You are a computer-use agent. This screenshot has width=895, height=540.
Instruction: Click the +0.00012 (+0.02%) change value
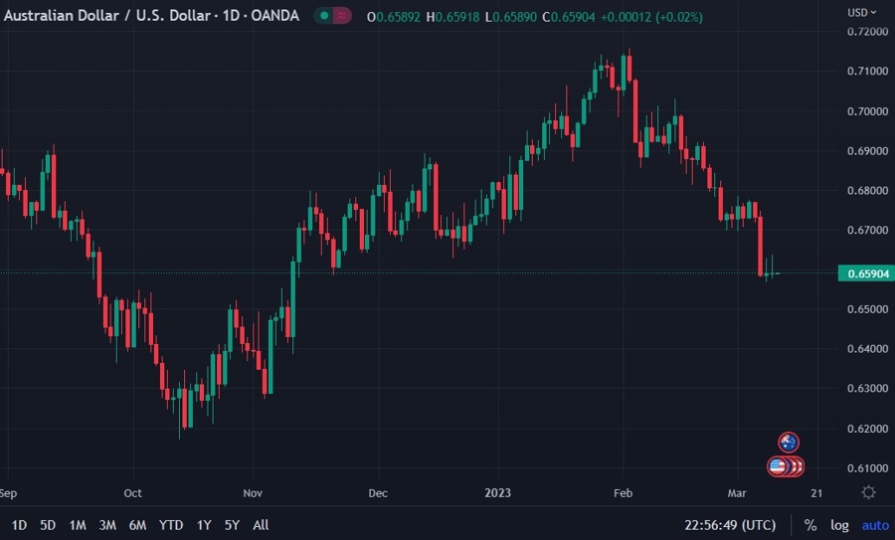pyautogui.click(x=651, y=17)
